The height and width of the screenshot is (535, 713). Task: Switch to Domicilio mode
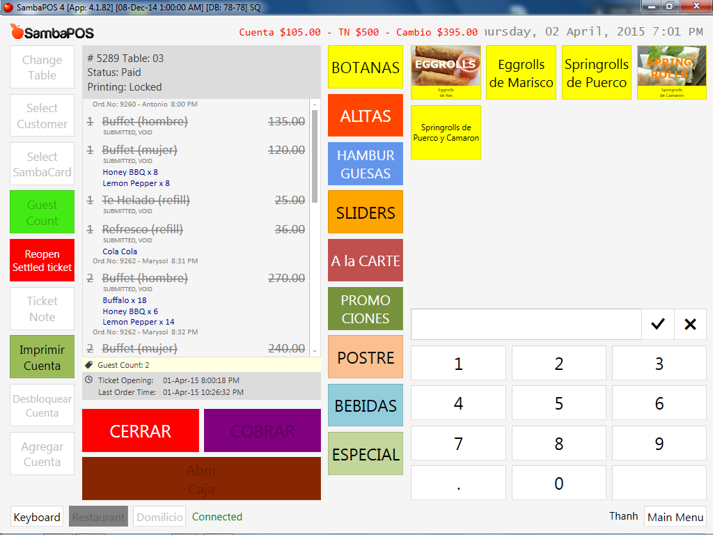tap(159, 517)
